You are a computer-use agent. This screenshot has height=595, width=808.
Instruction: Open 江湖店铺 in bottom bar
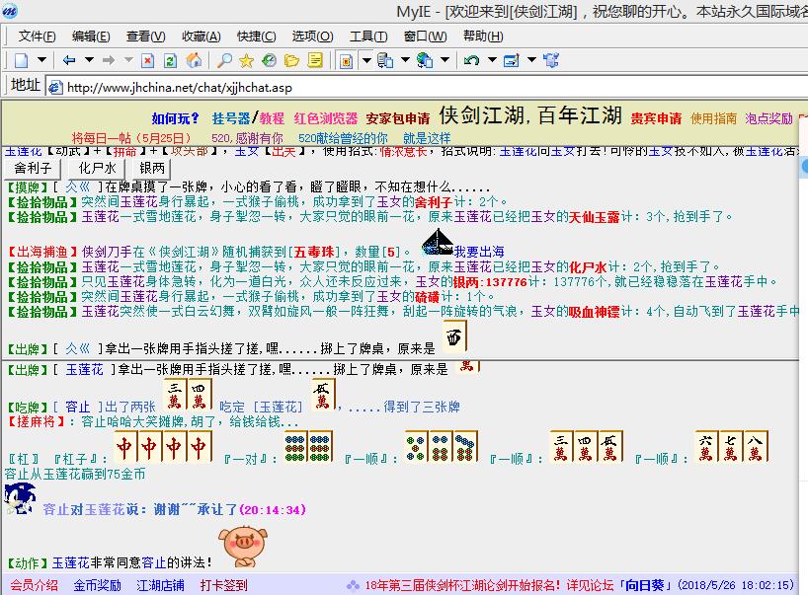[x=160, y=585]
